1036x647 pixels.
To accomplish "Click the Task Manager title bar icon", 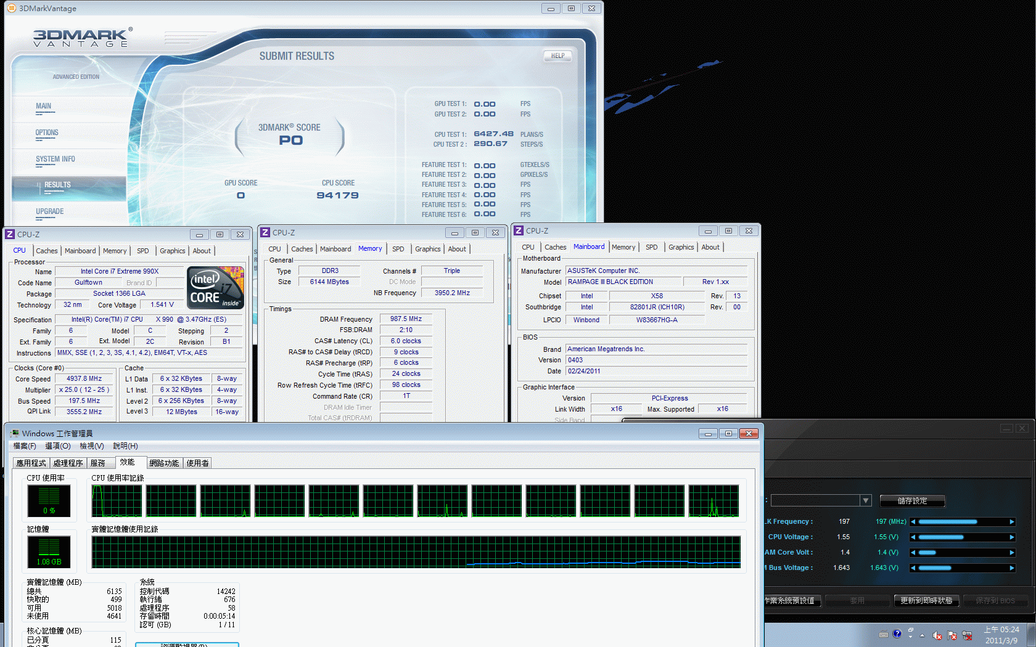I will [15, 433].
